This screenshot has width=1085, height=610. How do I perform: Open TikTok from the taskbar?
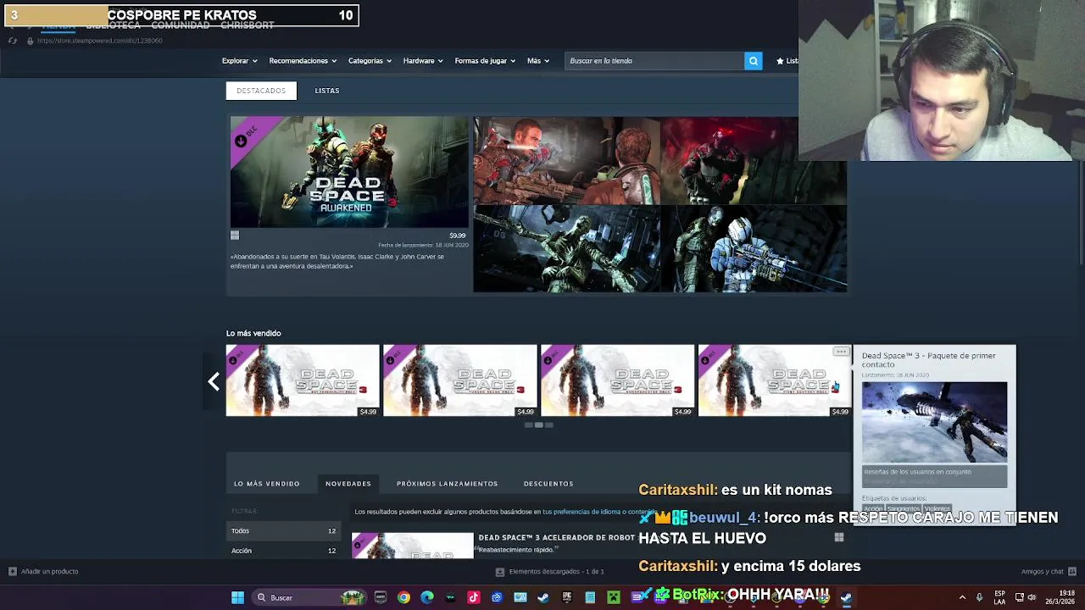(473, 597)
